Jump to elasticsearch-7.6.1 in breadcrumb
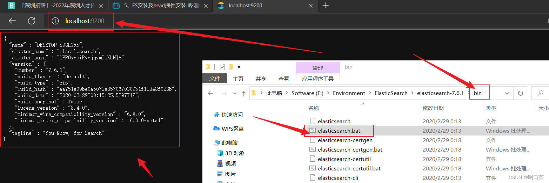The image size is (549, 183). (x=440, y=93)
